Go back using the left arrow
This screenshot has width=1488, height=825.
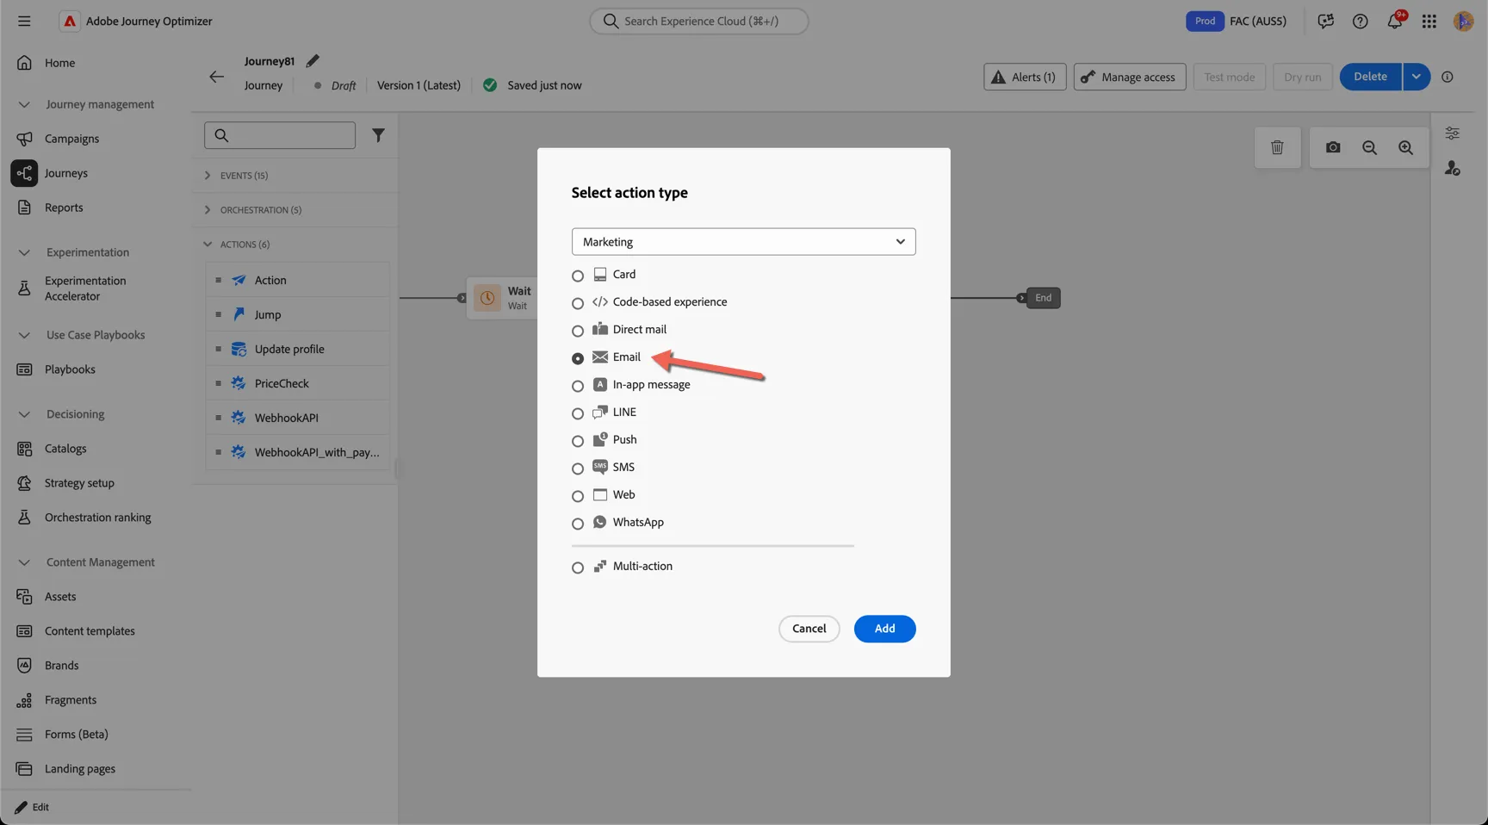(216, 77)
